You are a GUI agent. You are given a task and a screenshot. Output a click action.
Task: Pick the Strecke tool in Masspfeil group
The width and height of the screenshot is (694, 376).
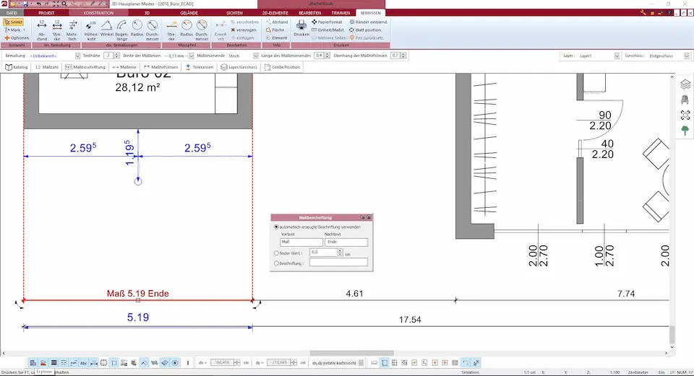tap(171, 30)
